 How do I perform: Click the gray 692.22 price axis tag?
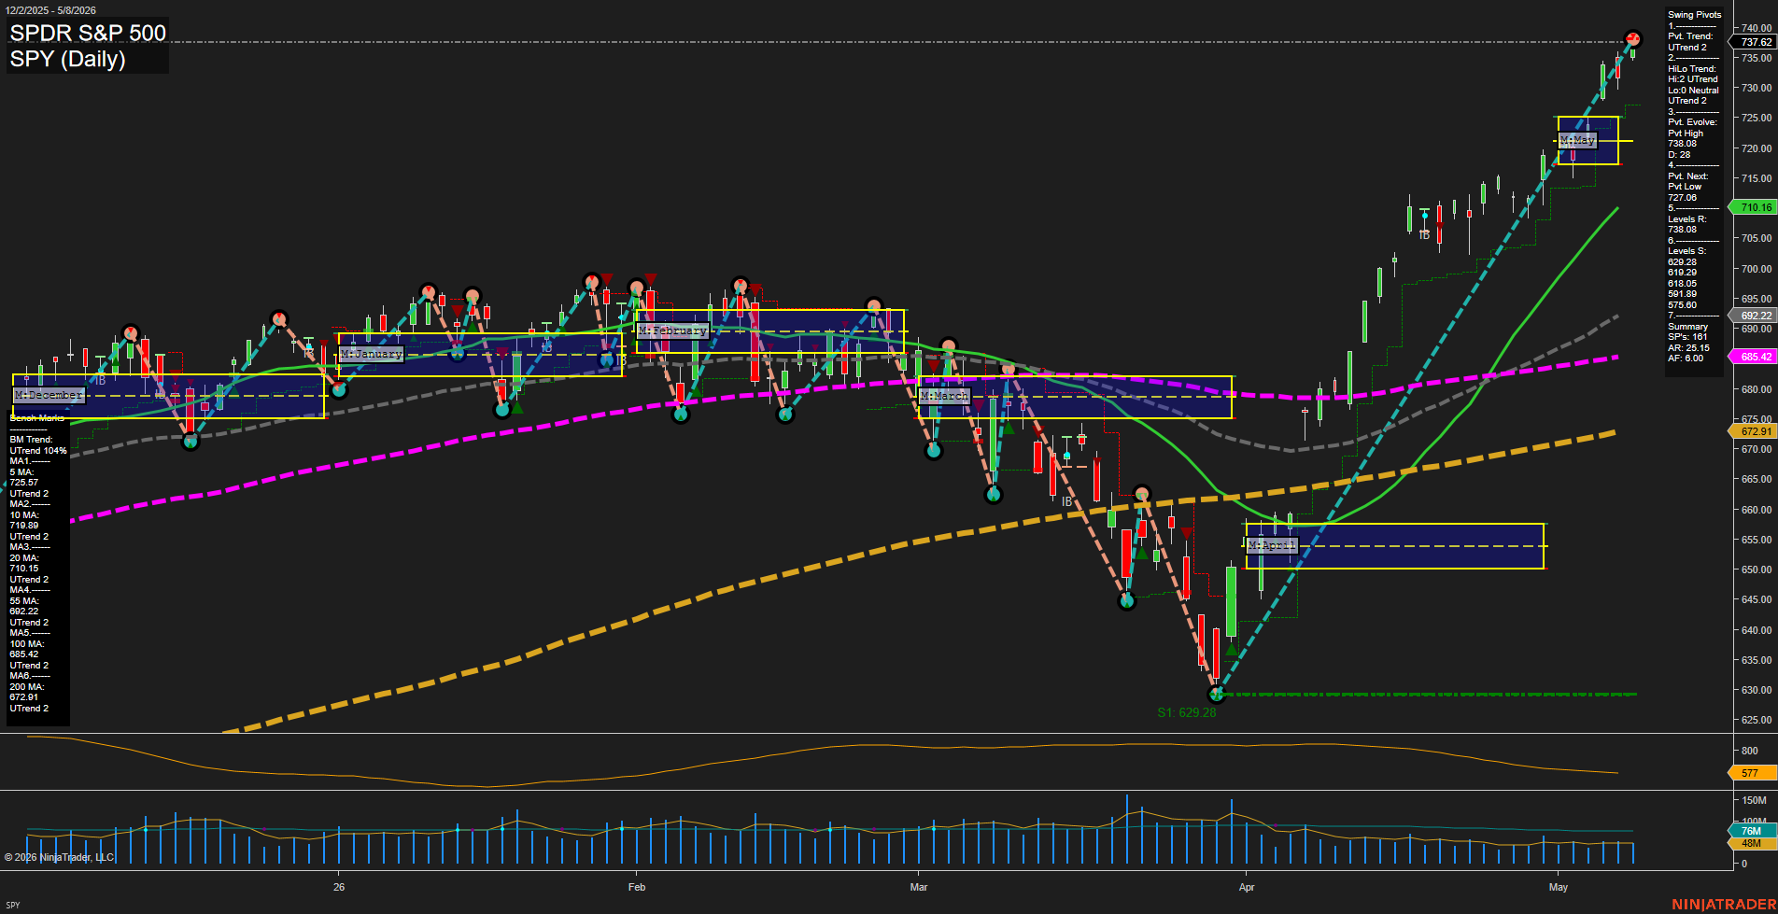[x=1754, y=316]
